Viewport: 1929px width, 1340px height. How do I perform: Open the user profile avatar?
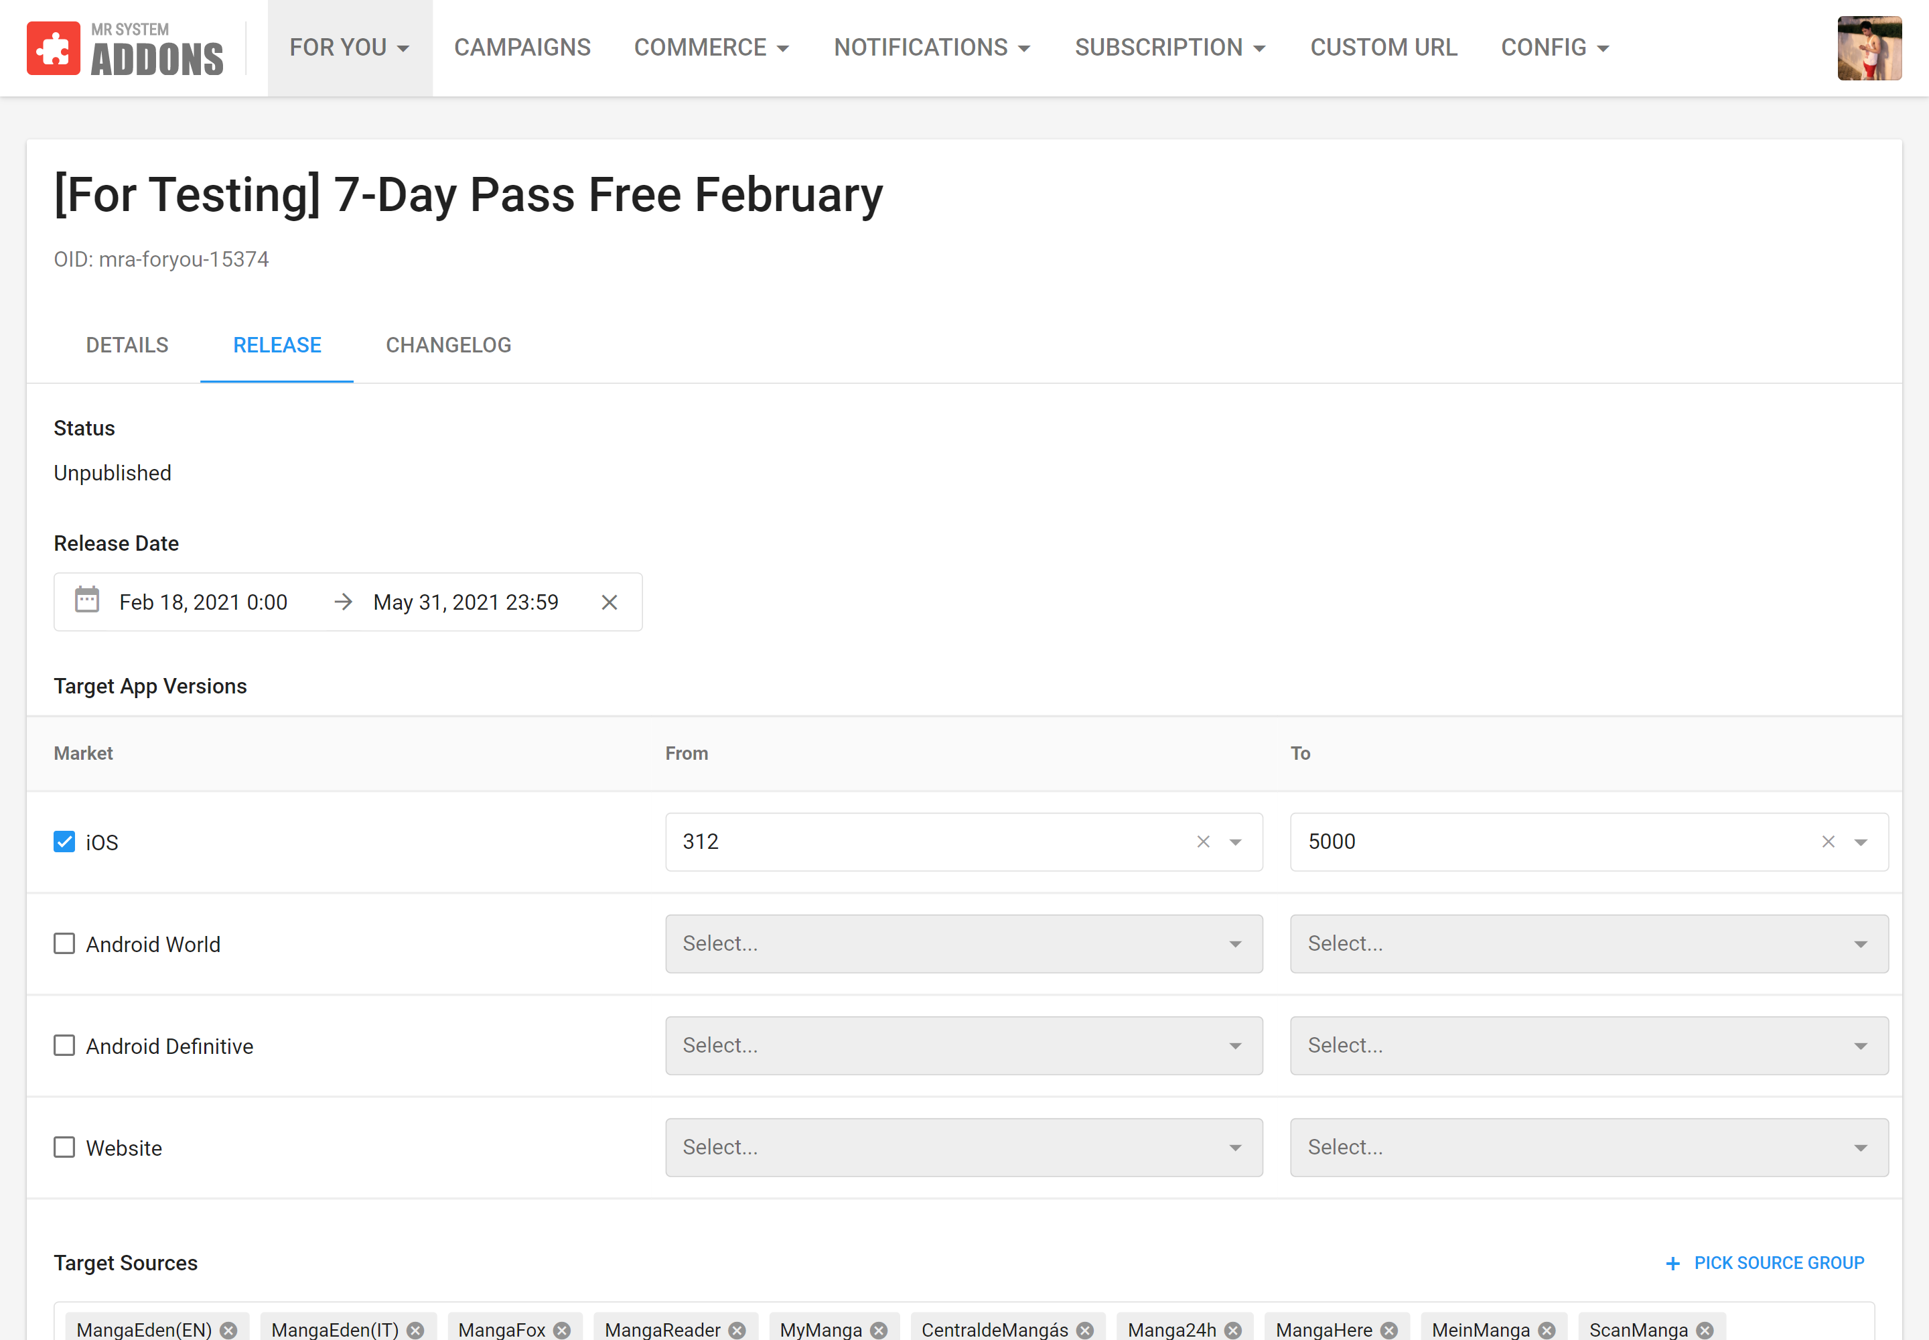tap(1869, 49)
